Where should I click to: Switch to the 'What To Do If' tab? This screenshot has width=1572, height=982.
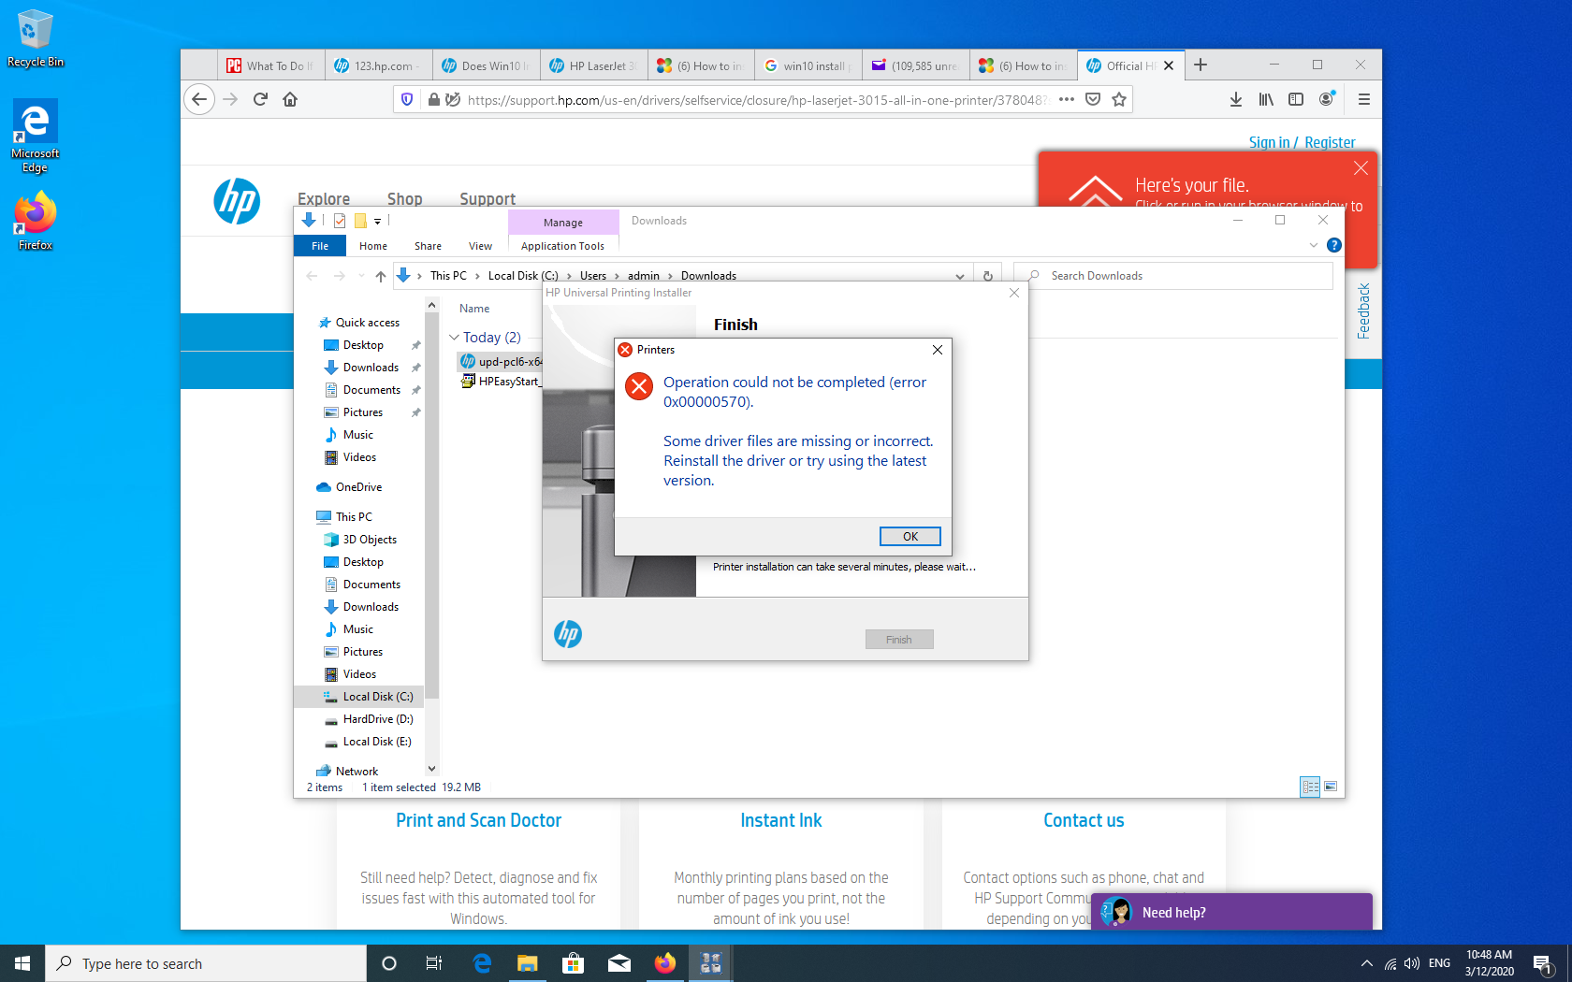pos(272,65)
